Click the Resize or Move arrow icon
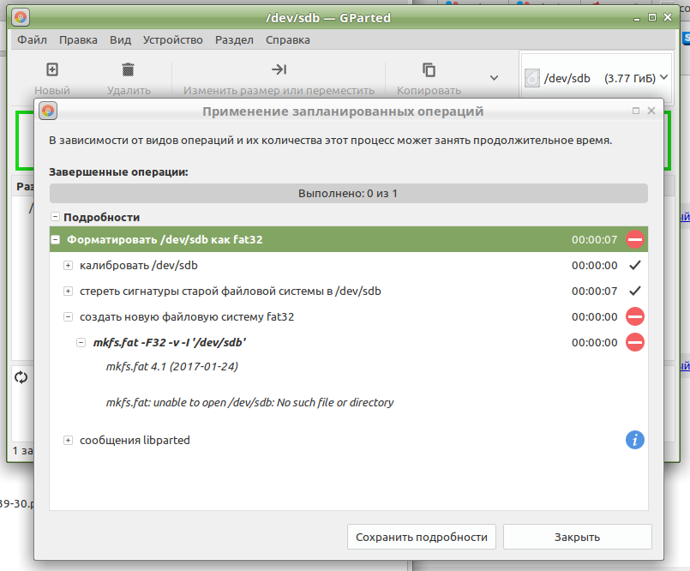 [x=279, y=70]
